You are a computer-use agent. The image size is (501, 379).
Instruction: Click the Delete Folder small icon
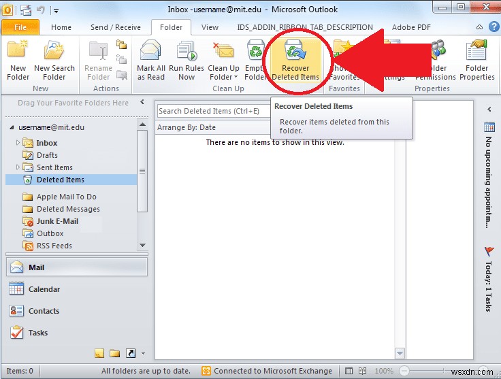pos(121,76)
